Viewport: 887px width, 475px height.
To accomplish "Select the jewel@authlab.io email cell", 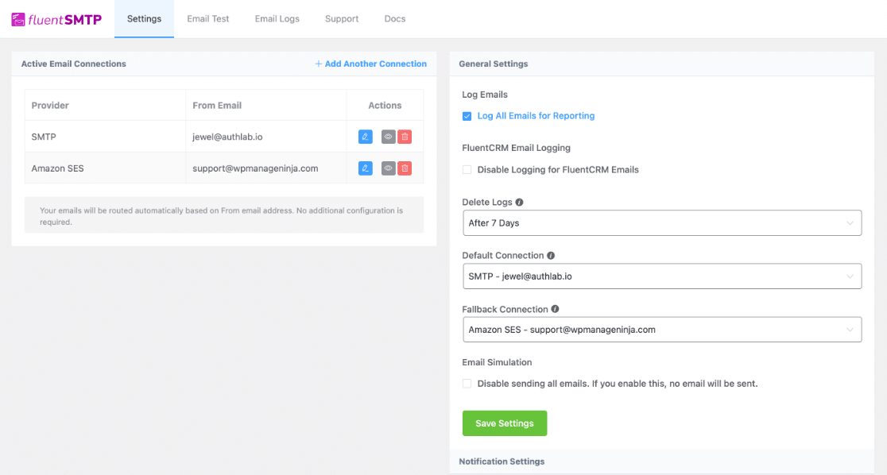I will point(266,137).
